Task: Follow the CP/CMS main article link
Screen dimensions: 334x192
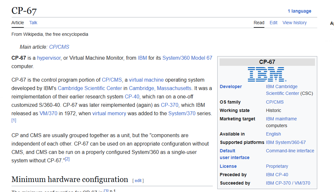Action: point(59,47)
